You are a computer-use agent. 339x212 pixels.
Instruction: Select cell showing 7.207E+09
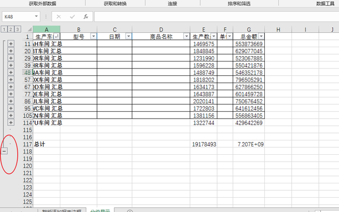249,144
